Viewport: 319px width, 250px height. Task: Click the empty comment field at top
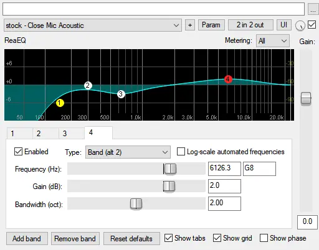(x=154, y=9)
